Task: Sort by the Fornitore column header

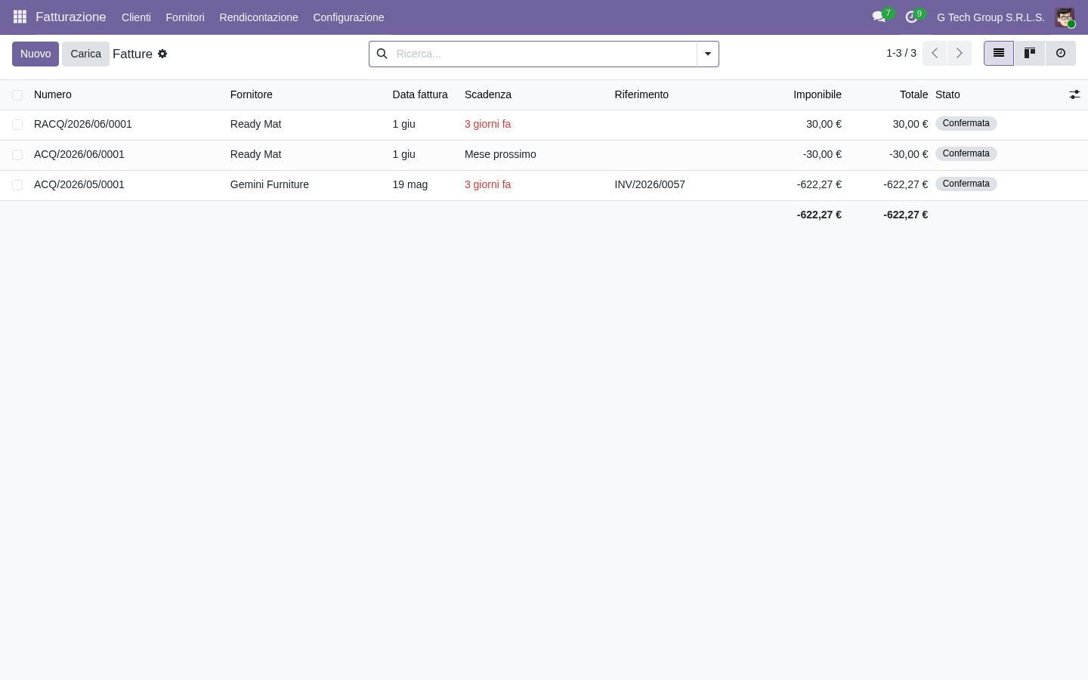Action: coord(252,94)
